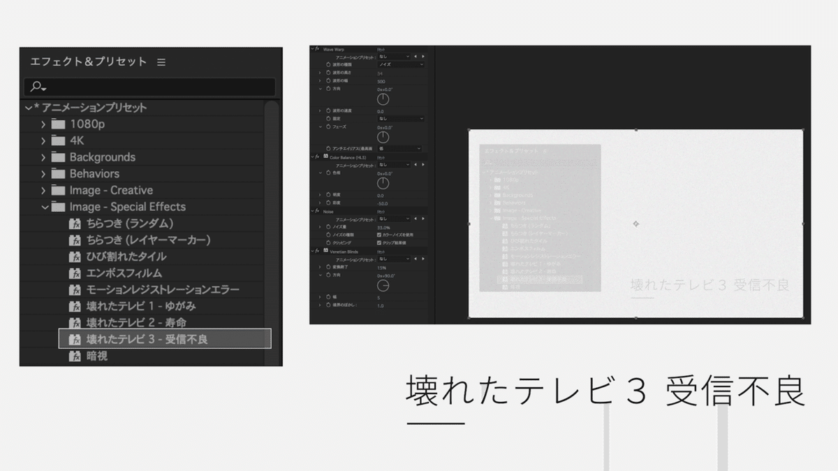Click リセット next to Wave Warp
The height and width of the screenshot is (471, 838).
381,48
